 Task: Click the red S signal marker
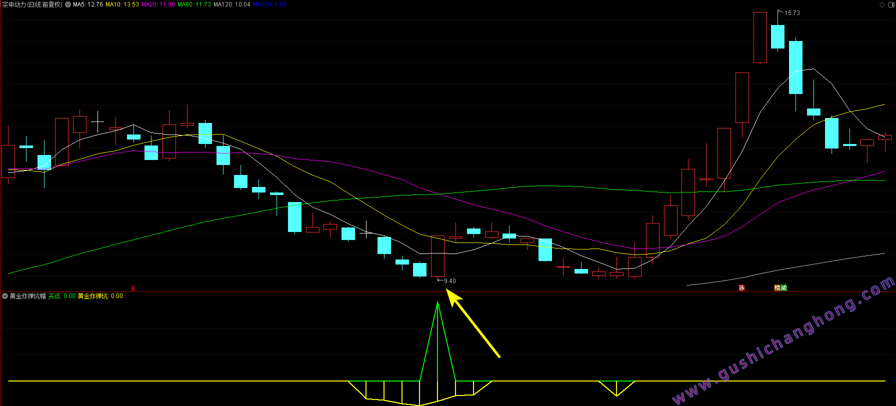point(133,288)
